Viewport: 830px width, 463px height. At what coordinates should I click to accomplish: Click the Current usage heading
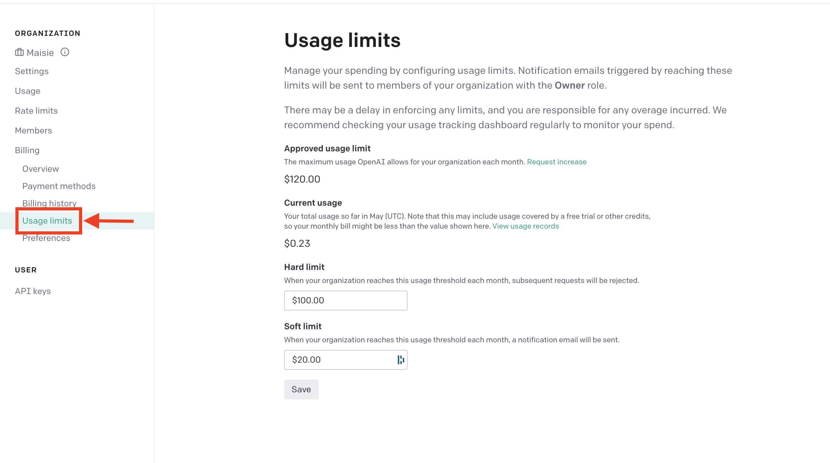[x=312, y=203]
